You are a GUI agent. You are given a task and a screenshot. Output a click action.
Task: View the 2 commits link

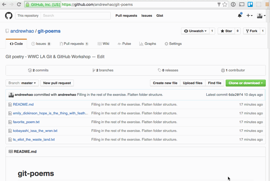click(x=38, y=70)
